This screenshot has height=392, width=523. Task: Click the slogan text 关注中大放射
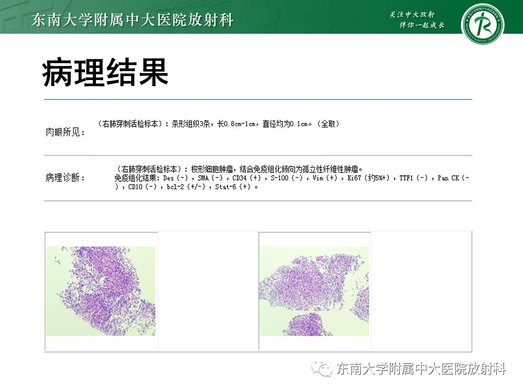coord(412,14)
